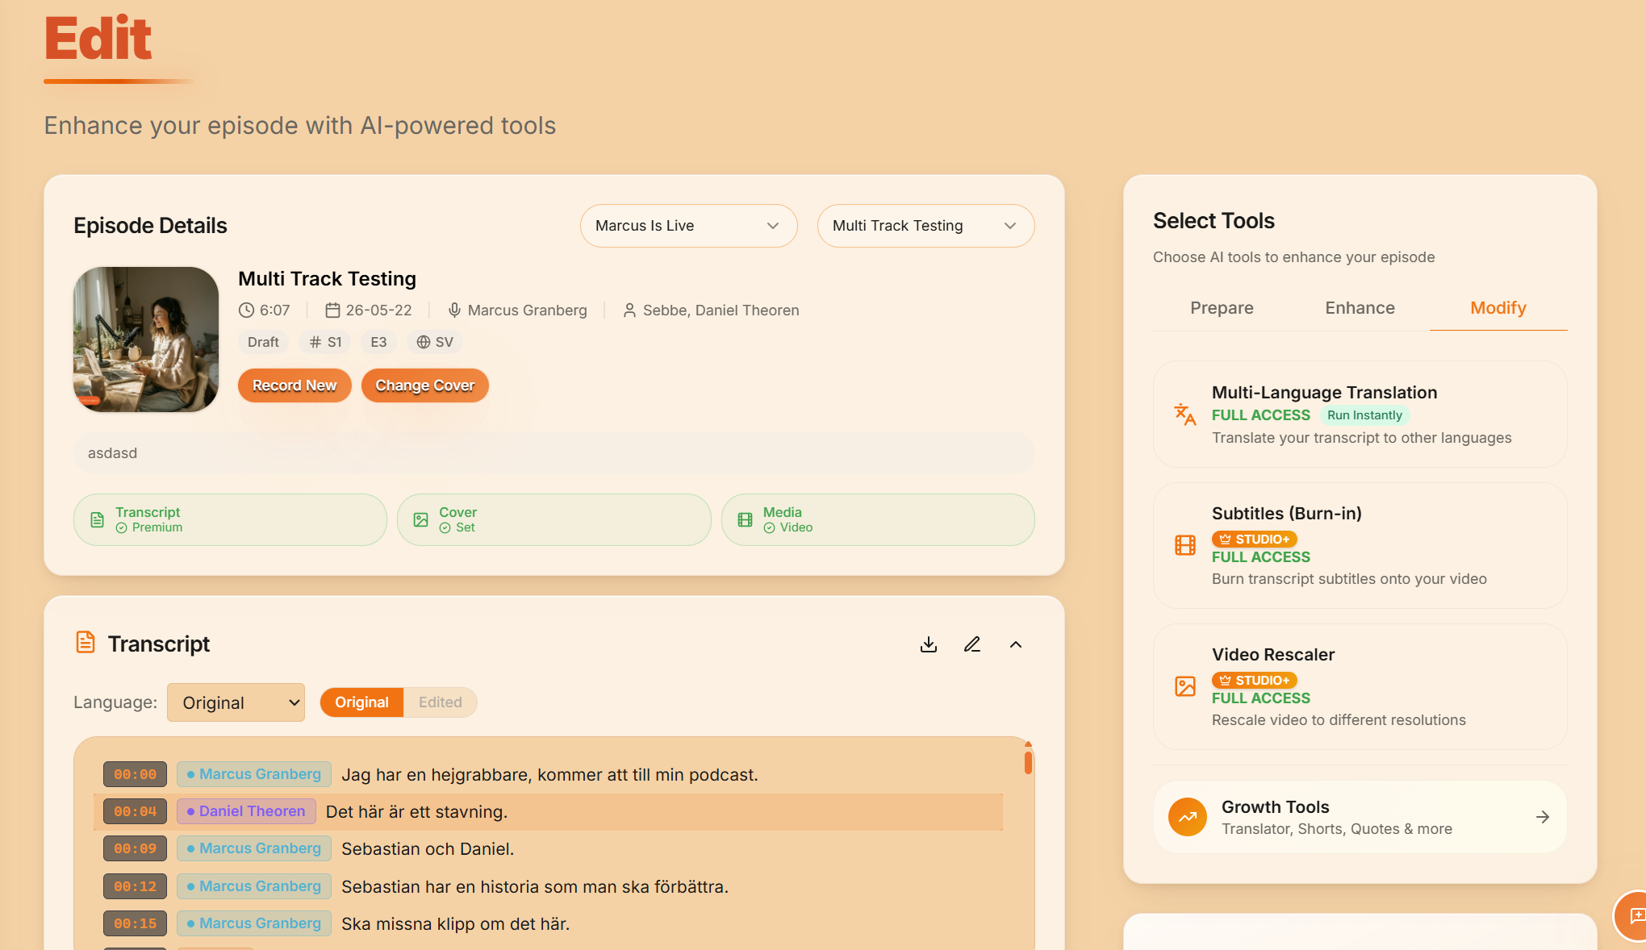Jump to timestamp 00:15
1646x950 pixels.
pyautogui.click(x=135, y=923)
